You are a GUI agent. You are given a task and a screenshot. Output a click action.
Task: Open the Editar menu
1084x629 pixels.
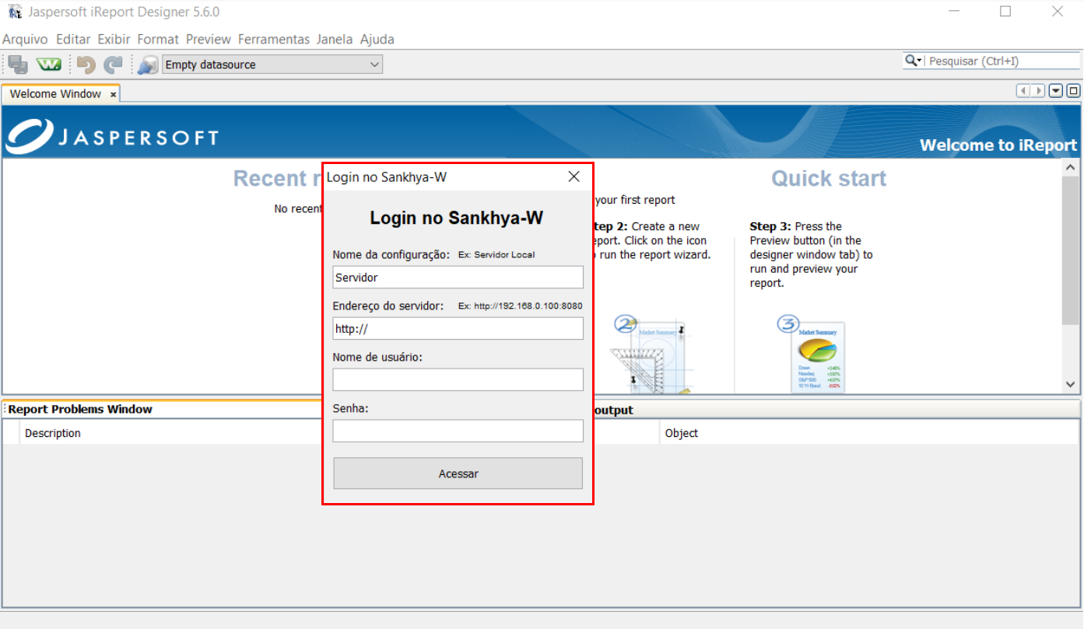pos(73,39)
